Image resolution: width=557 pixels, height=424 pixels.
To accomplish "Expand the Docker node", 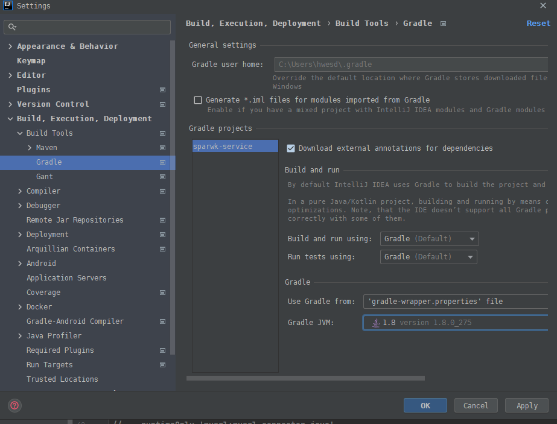I will pyautogui.click(x=20, y=307).
